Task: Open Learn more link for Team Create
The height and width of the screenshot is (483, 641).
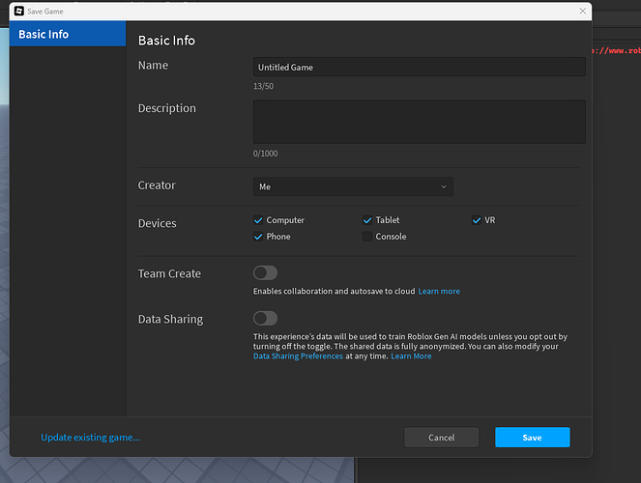Action: pos(439,292)
